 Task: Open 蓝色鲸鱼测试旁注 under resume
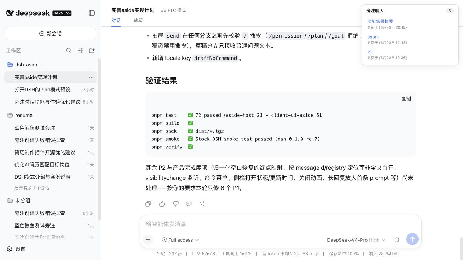[51, 128]
